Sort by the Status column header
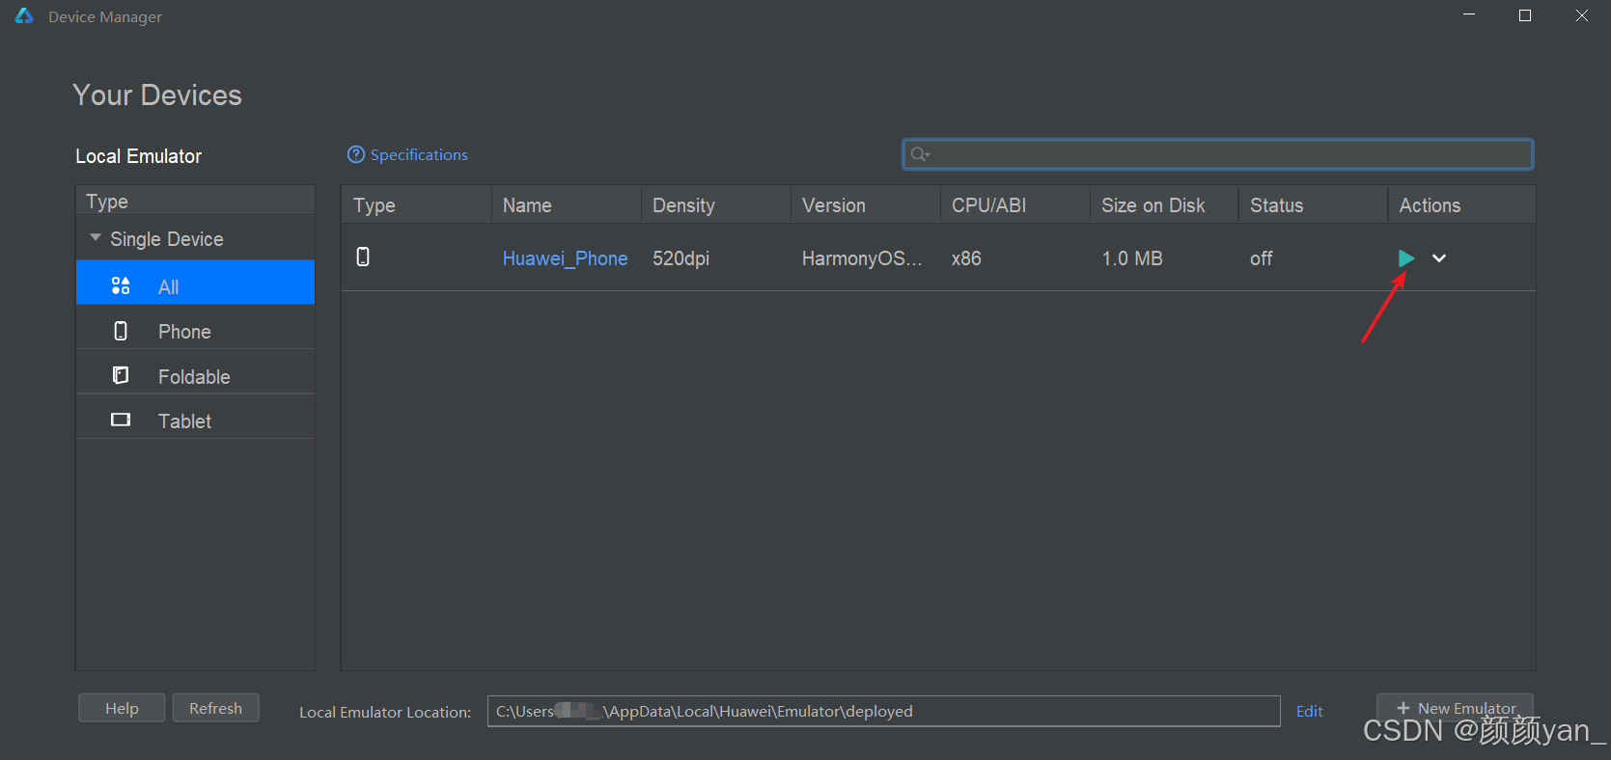The width and height of the screenshot is (1611, 760). pos(1314,205)
